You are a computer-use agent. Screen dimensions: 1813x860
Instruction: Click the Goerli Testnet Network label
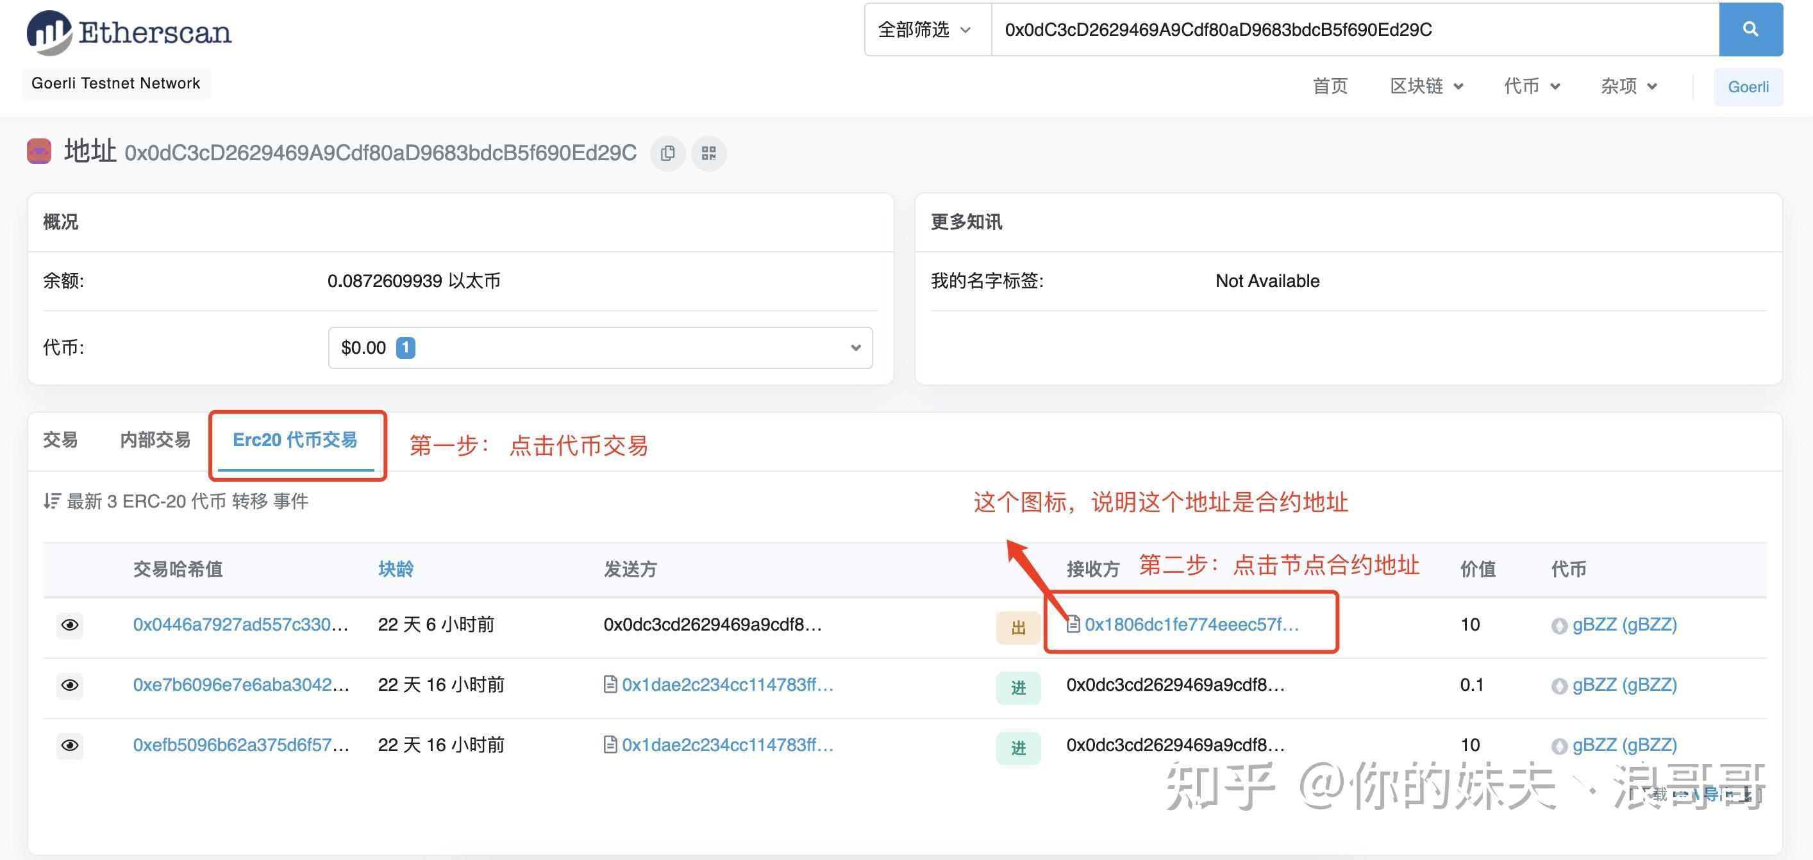coord(116,83)
